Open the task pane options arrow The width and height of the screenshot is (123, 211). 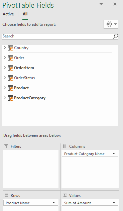(x=101, y=4)
